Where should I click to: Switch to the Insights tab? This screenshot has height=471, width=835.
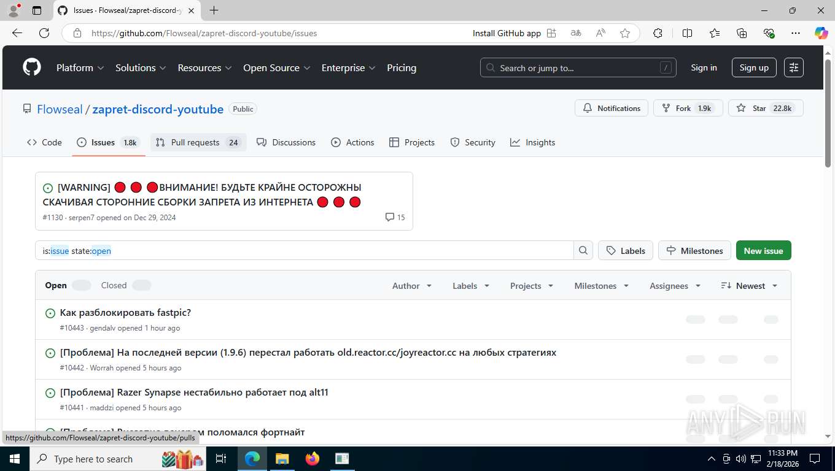(533, 142)
